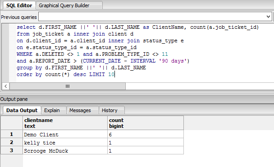Select row header 1 in results

point(12,134)
